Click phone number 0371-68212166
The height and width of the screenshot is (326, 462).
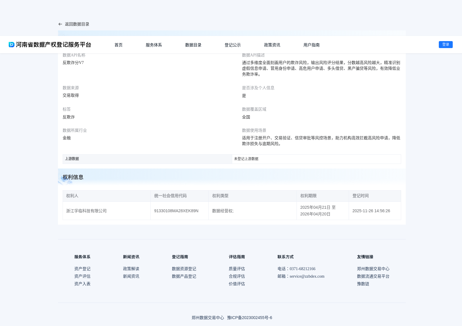point(303,269)
